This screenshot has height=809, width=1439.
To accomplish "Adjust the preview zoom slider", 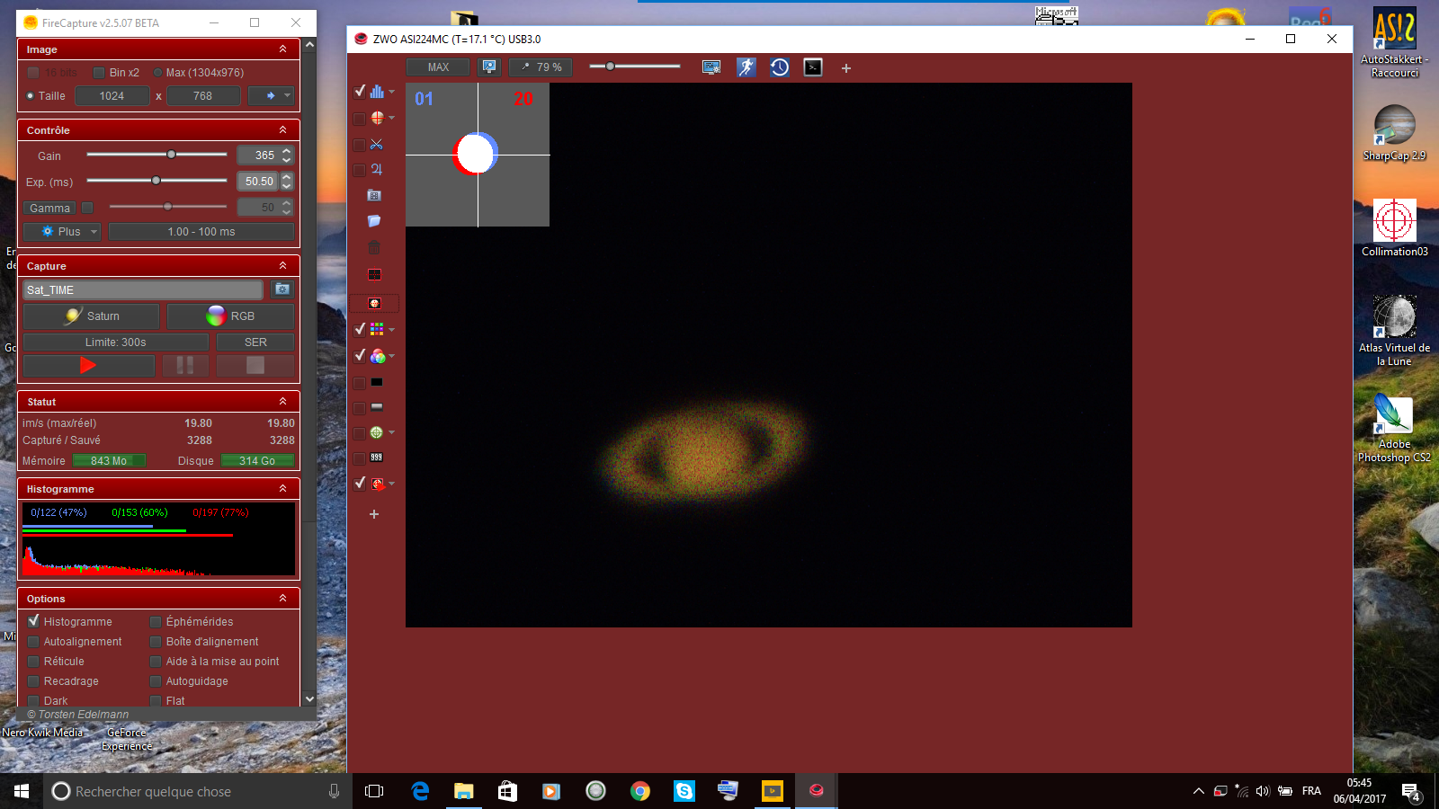I will tap(611, 67).
